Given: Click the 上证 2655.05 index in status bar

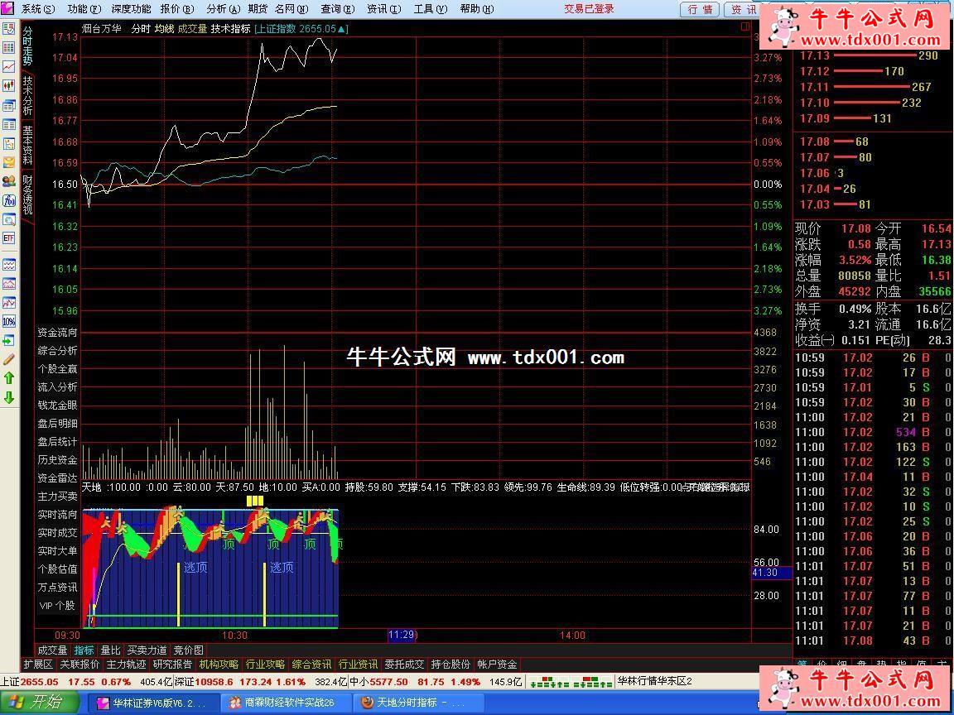Looking at the screenshot, I should 29,682.
